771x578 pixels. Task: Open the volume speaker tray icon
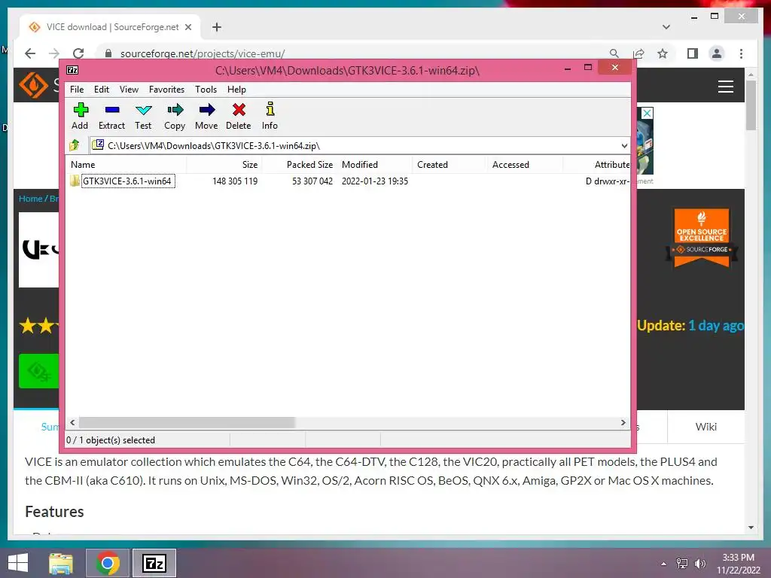click(700, 564)
